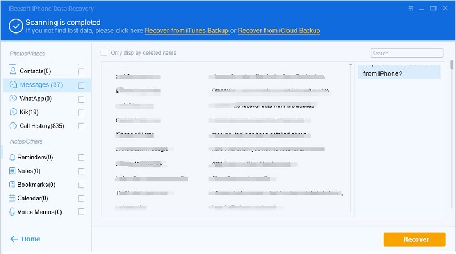Tick the Kik(19) checkbox
The width and height of the screenshot is (456, 254).
coord(81,113)
